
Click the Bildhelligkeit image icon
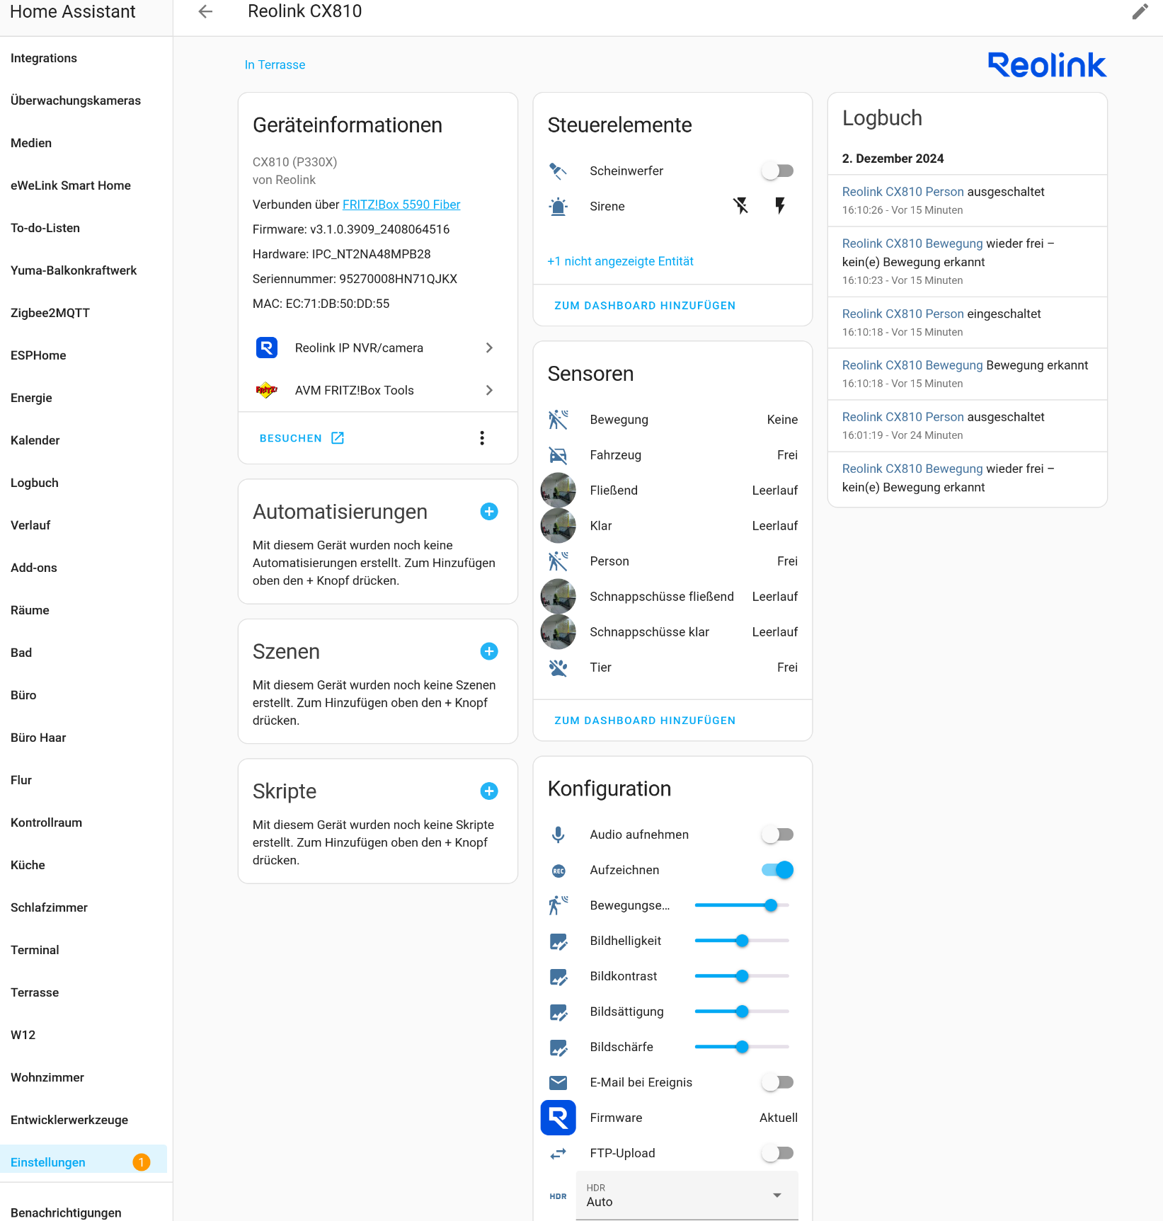[x=558, y=941]
